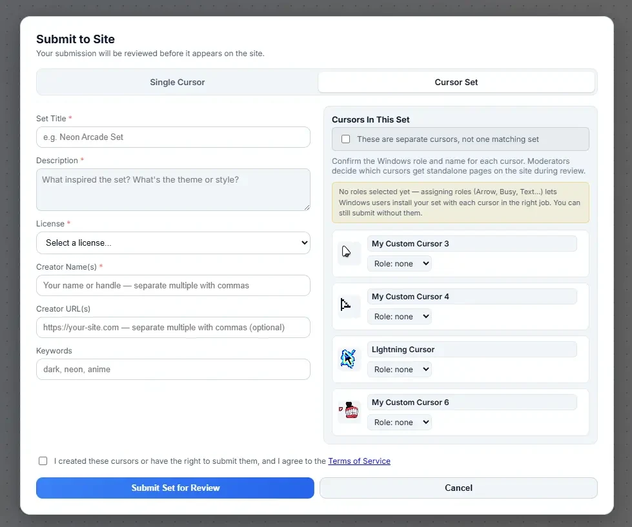The width and height of the screenshot is (632, 527).
Task: Click the My Custom Cursor 6 thumbnail icon
Action: 349,412
